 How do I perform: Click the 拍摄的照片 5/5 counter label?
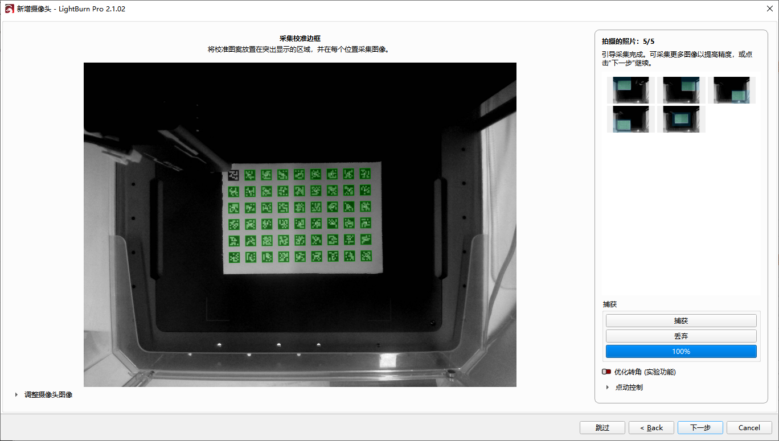tap(628, 42)
